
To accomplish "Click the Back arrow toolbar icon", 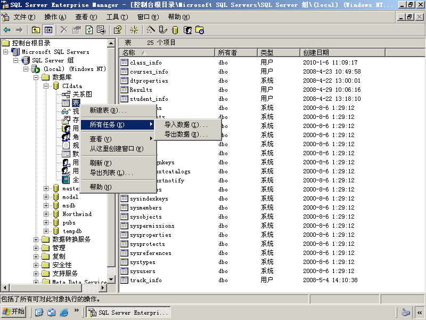I will [7, 30].
